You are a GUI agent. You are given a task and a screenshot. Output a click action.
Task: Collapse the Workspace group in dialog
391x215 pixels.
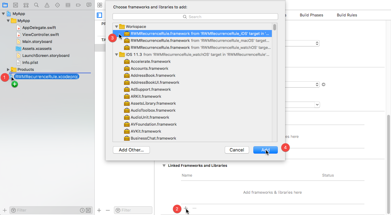[x=116, y=27]
